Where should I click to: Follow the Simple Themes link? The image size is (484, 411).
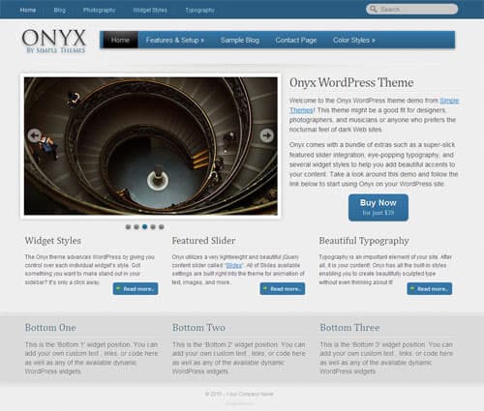coord(449,101)
